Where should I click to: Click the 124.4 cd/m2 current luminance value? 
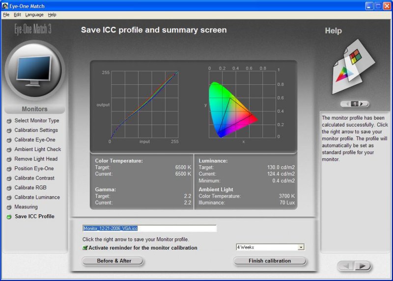(281, 174)
